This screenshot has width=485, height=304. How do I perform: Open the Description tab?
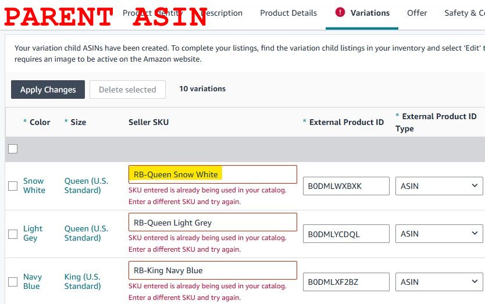tap(222, 13)
